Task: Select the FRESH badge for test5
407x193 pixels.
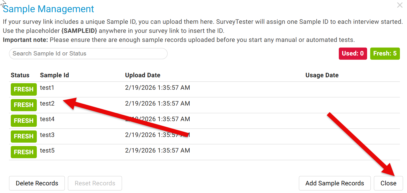Action: click(23, 152)
